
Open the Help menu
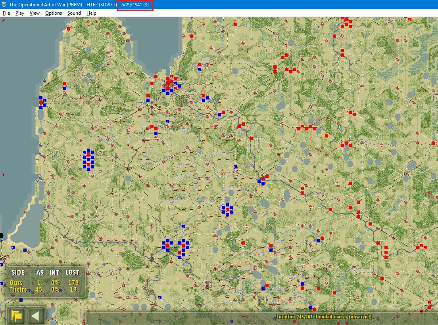click(x=91, y=13)
